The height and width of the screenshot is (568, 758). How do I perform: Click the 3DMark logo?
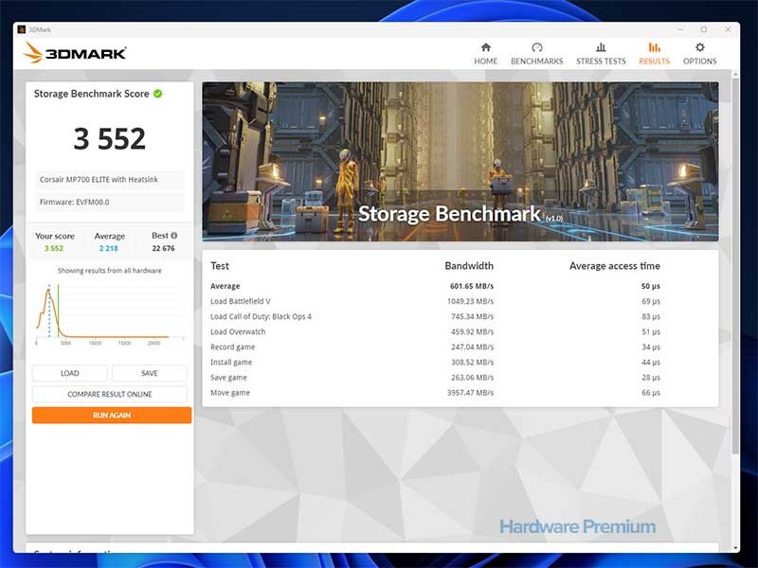(x=75, y=53)
